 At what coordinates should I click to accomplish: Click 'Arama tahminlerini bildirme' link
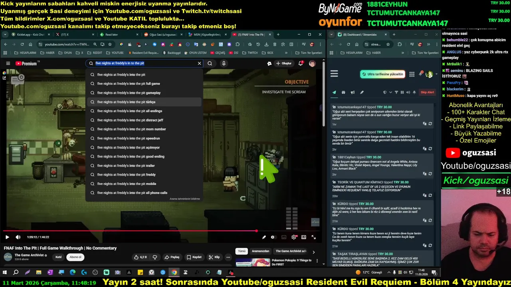(x=184, y=199)
